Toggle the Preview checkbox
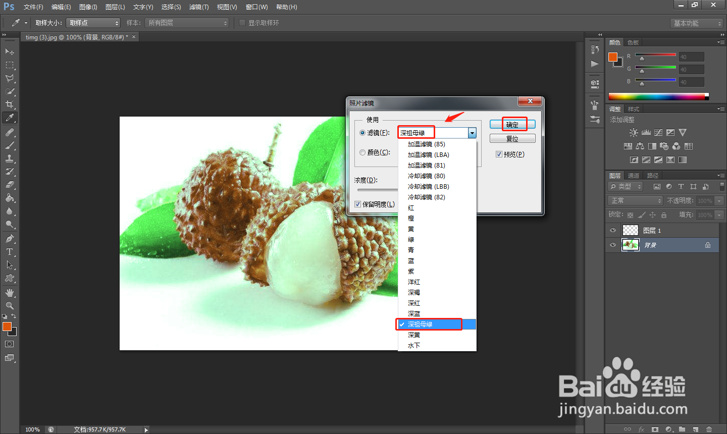This screenshot has width=727, height=434. pyautogui.click(x=499, y=154)
